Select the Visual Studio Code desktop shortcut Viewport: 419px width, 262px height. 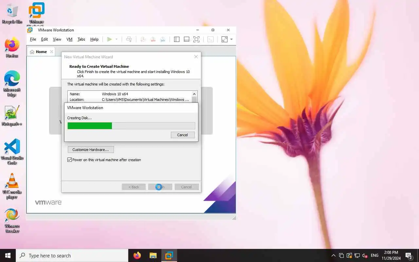click(12, 152)
